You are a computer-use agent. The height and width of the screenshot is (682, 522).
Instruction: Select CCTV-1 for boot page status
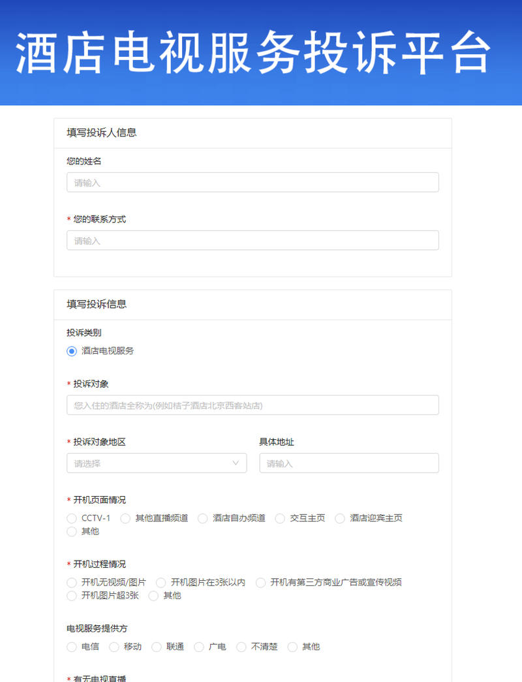(72, 518)
